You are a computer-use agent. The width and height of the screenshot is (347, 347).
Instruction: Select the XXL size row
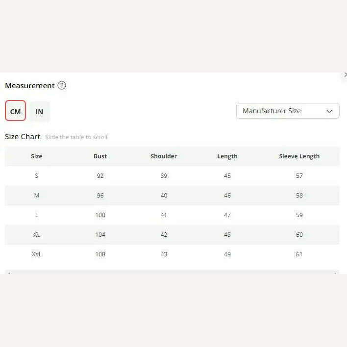(172, 254)
